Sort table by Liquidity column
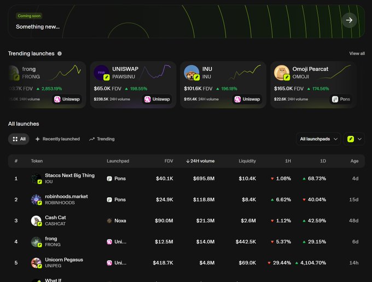The width and height of the screenshot is (372, 282). pos(247,161)
